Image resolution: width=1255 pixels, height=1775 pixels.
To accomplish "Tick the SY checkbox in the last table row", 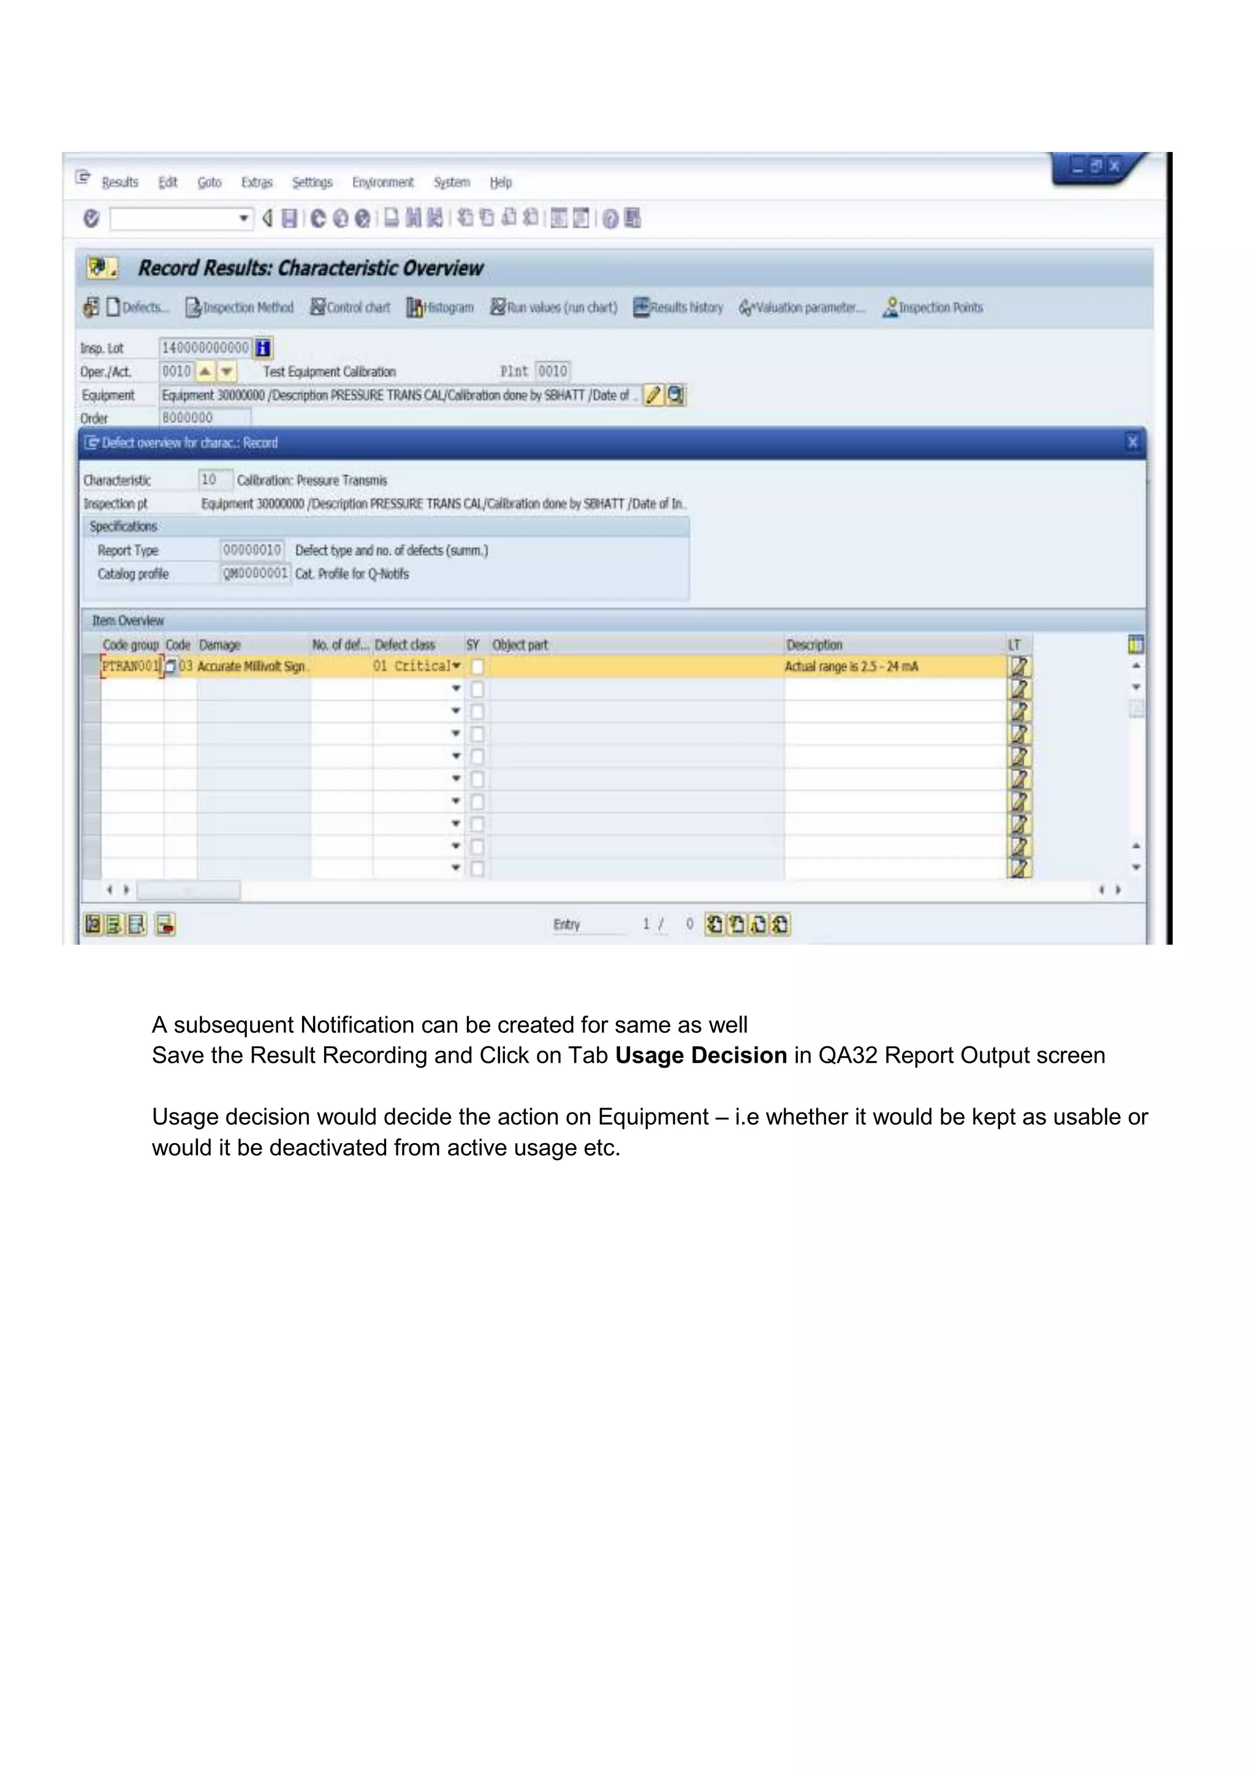I will (x=477, y=869).
